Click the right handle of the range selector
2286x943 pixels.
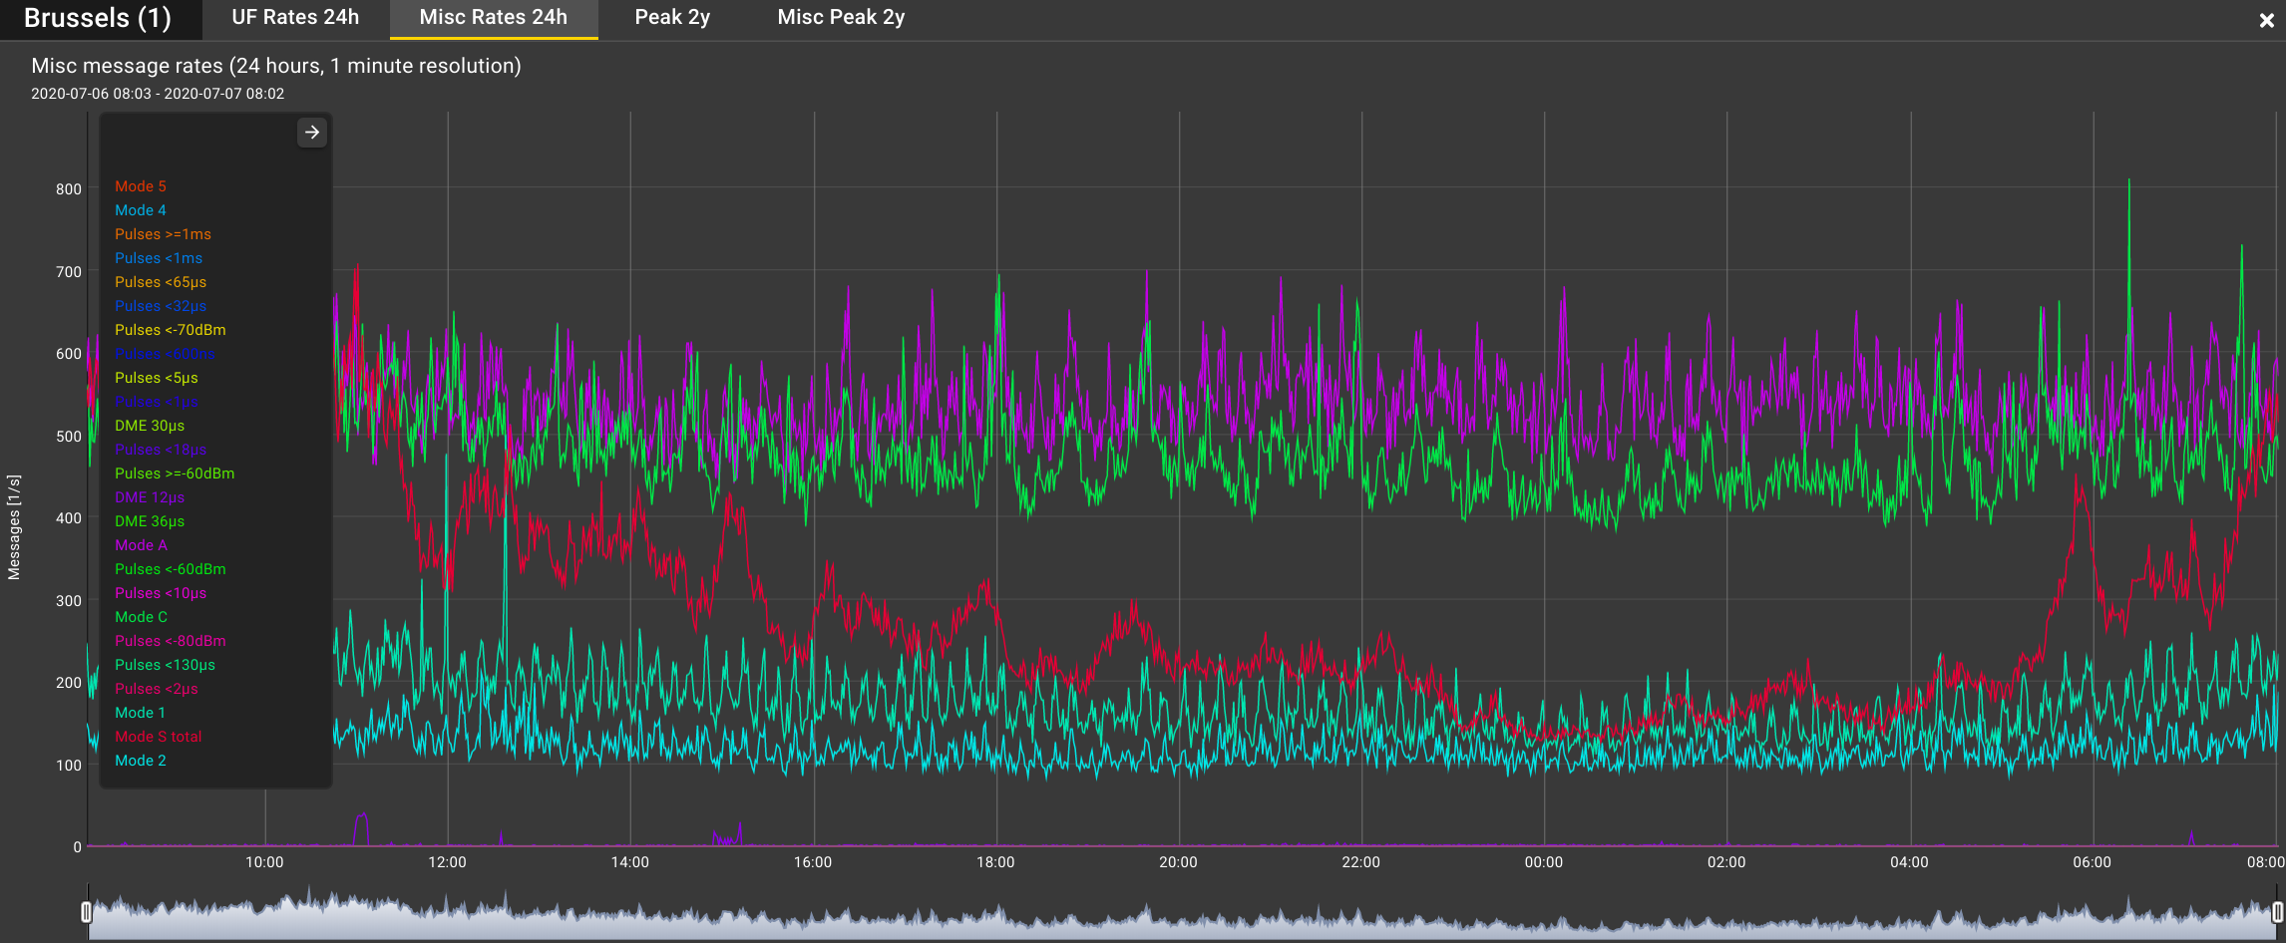coord(2279,909)
